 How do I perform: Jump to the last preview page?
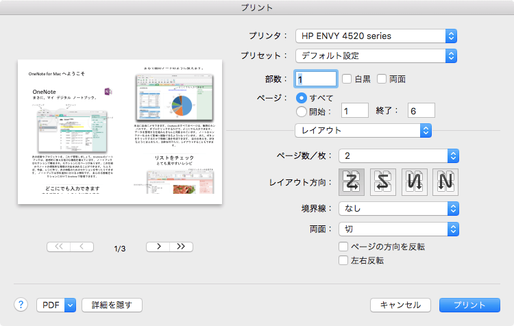tap(182, 247)
